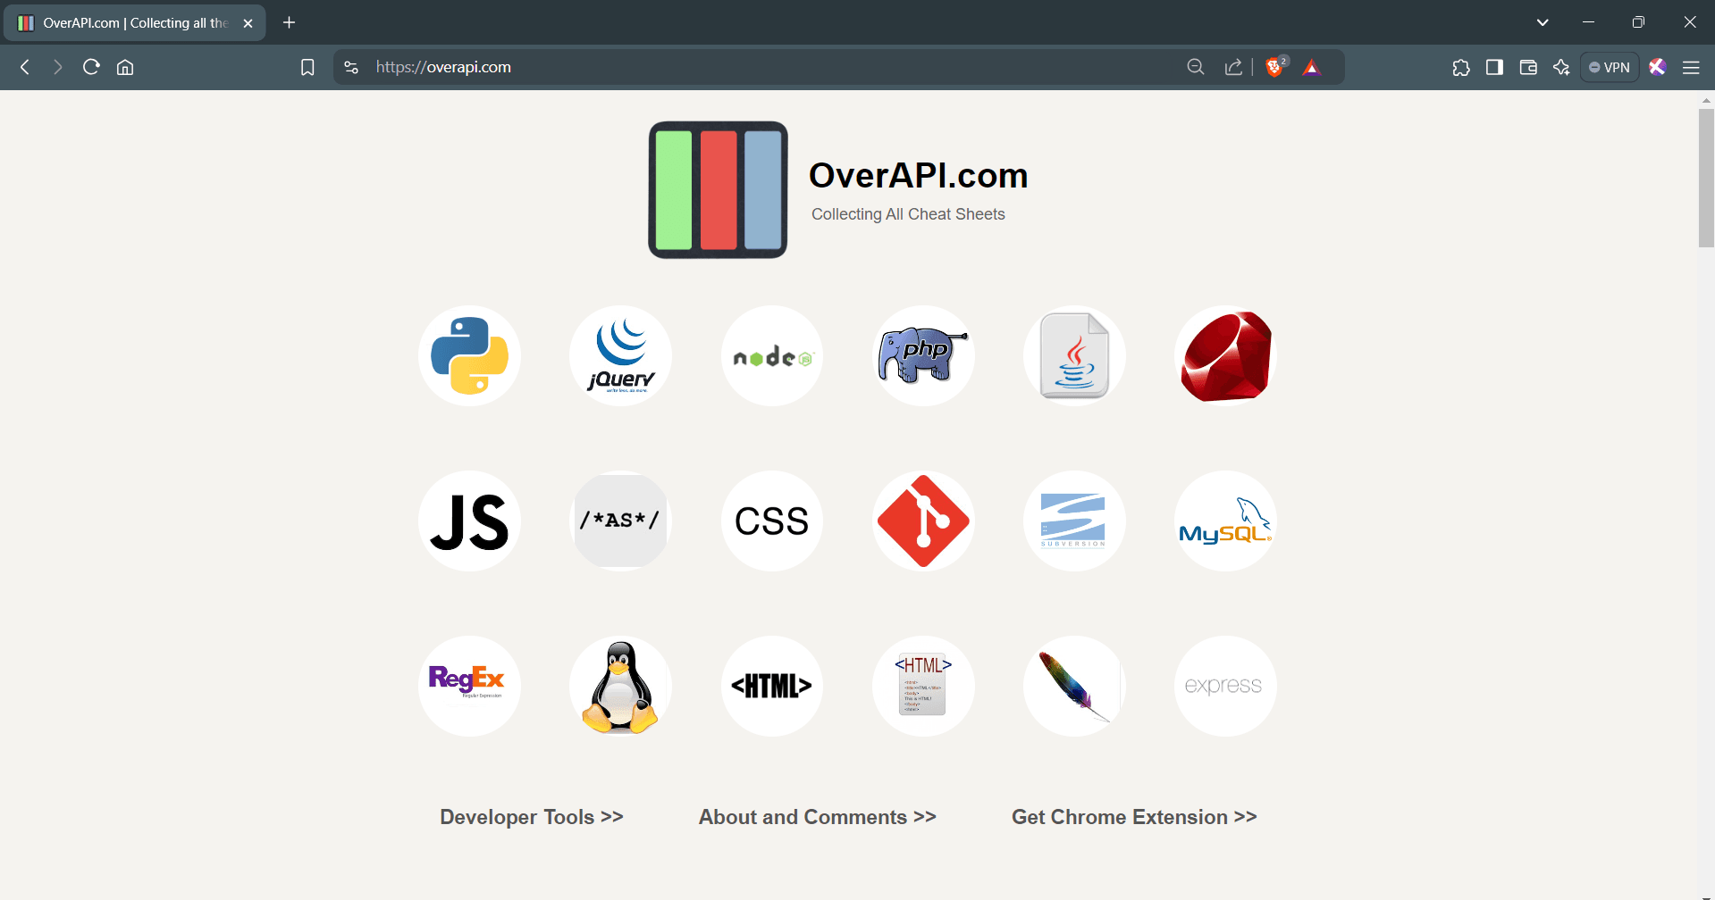The image size is (1715, 900).
Task: Click the OverAPI three-bar logo
Action: tap(718, 189)
